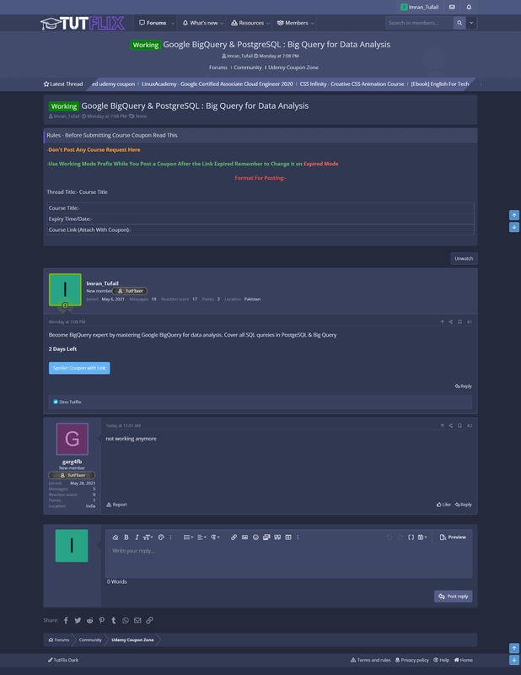The image size is (521, 675).
Task: Reply to Imran_Tufail's first post
Action: (x=464, y=386)
